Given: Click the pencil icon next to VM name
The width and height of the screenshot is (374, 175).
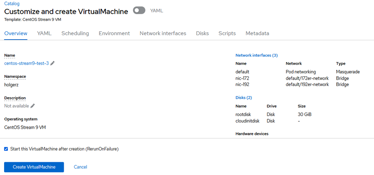Looking at the screenshot, I should click(52, 63).
